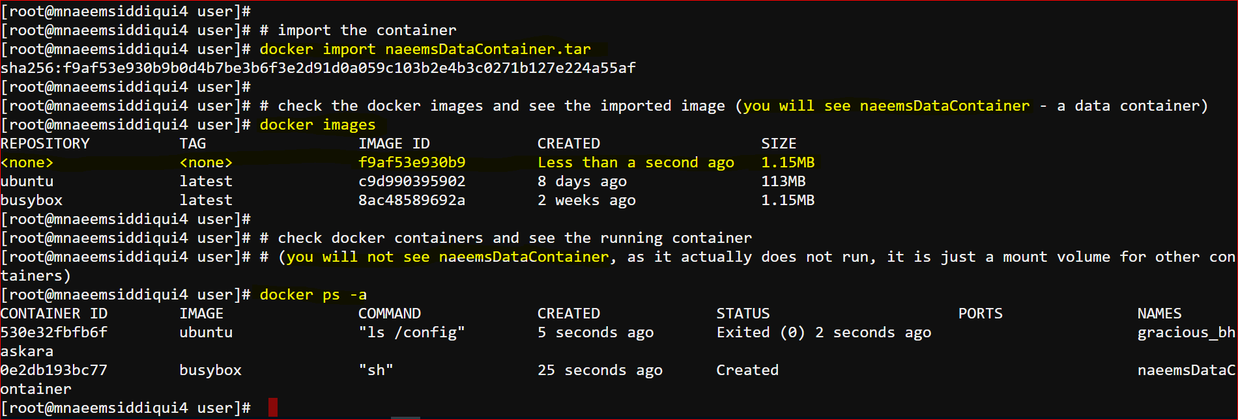Viewport: 1238px width, 420px height.
Task: Click the 'docker ps -a' command text
Action: point(313,295)
